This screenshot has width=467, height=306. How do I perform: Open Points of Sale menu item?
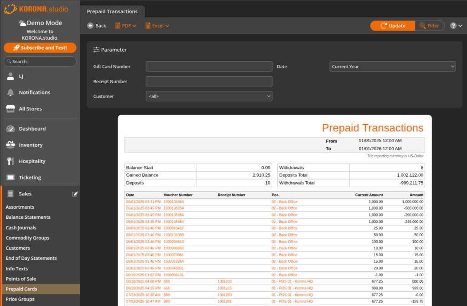pyautogui.click(x=21, y=279)
